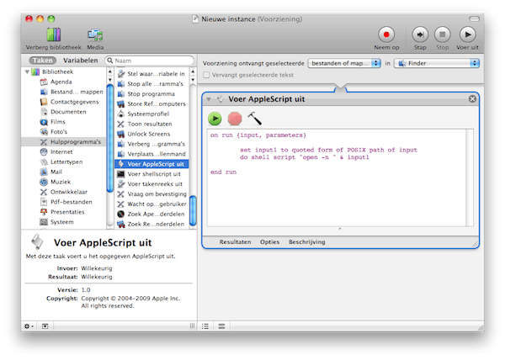Select Ontwikkelaar category

tap(63, 192)
